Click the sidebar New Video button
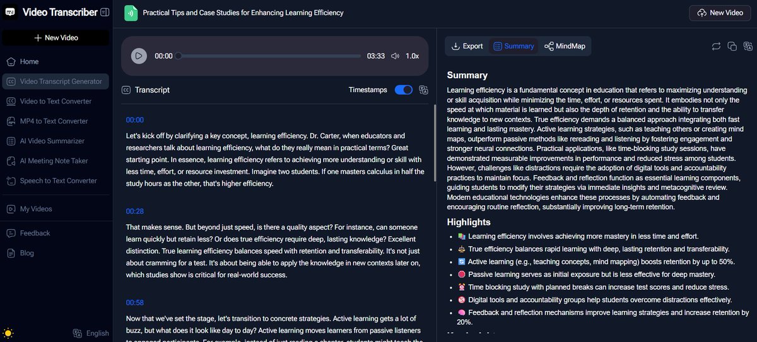The image size is (757, 342). pyautogui.click(x=56, y=37)
